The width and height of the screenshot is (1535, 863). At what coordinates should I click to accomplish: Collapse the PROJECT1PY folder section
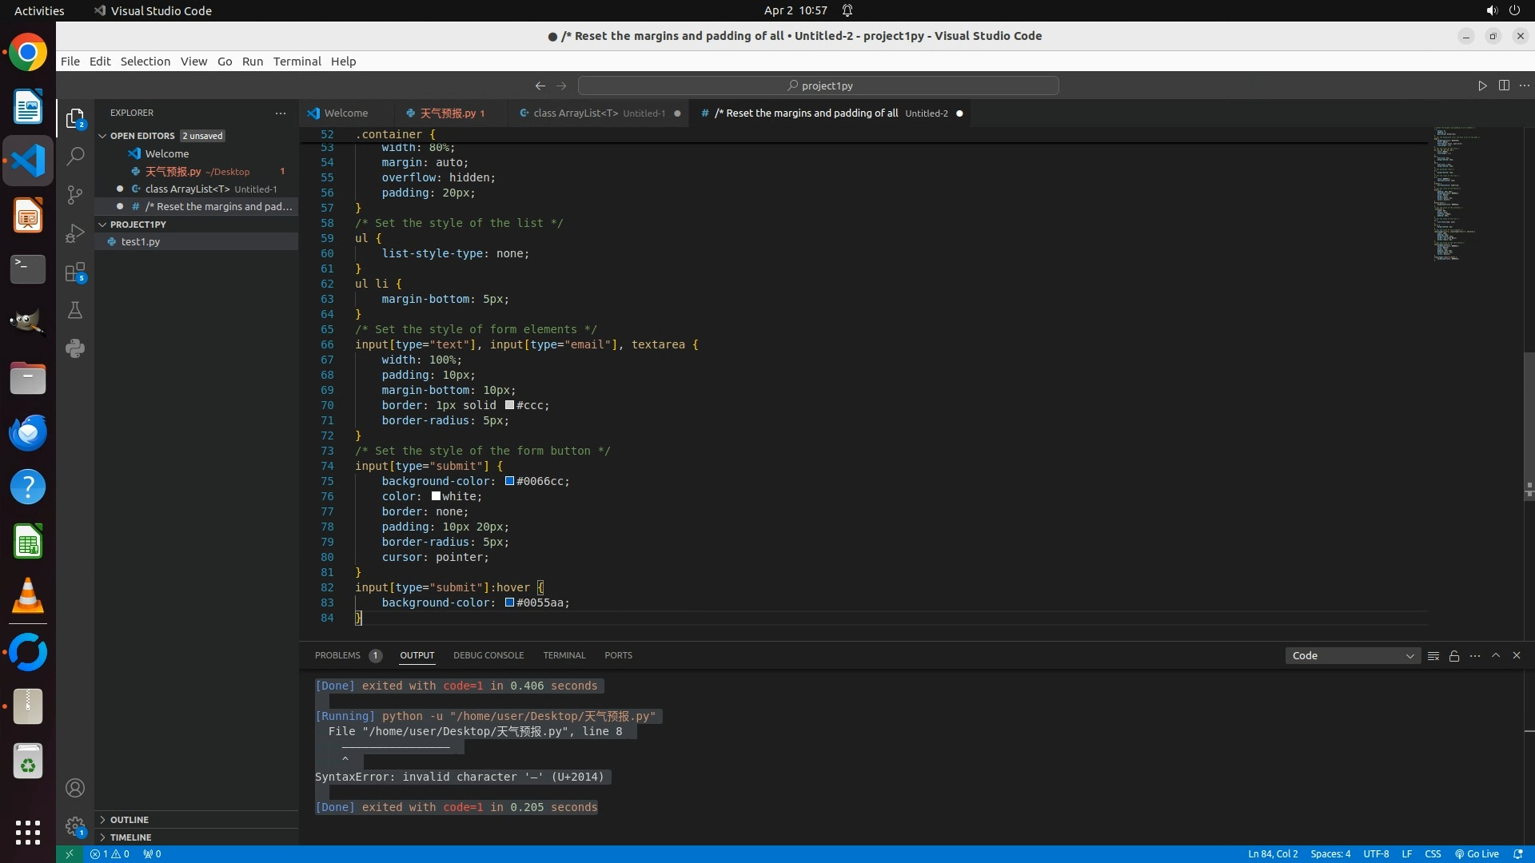pos(138,225)
